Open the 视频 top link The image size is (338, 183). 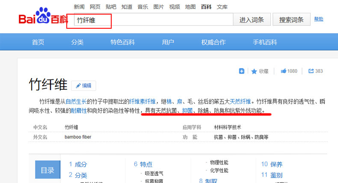(175, 7)
